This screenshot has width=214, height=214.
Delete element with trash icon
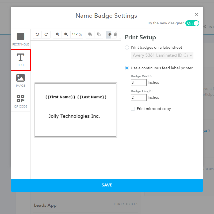coord(115,34)
